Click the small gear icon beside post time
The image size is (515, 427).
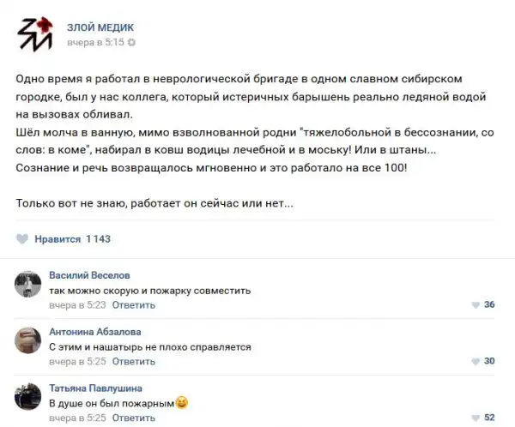point(131,41)
